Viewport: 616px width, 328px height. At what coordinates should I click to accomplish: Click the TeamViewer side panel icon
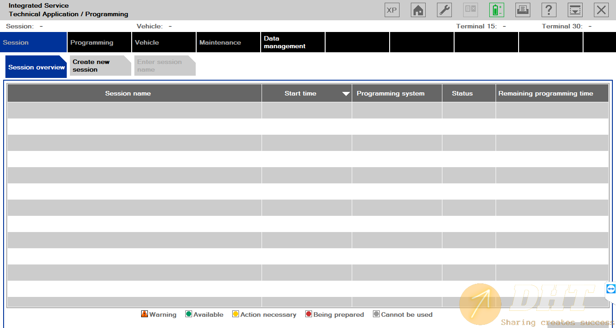[x=611, y=289]
